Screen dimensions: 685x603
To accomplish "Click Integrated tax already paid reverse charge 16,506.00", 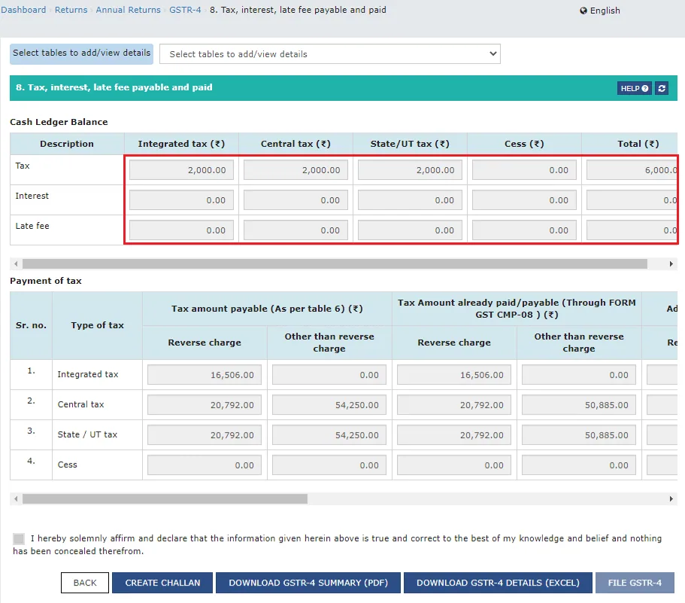I will (454, 375).
